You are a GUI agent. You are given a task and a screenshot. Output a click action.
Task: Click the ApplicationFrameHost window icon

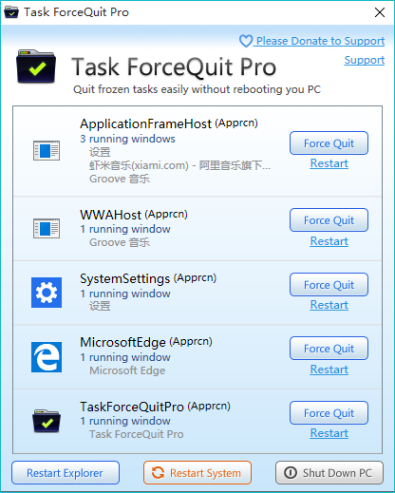click(x=47, y=150)
